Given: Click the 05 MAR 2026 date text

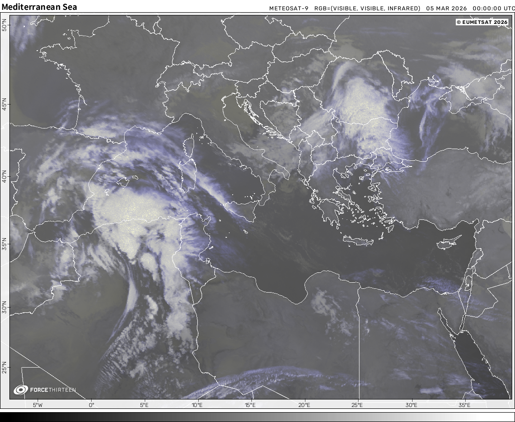Looking at the screenshot, I should (x=446, y=8).
